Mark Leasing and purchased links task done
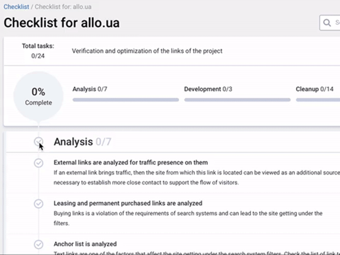The image size is (340, 255). (39, 204)
